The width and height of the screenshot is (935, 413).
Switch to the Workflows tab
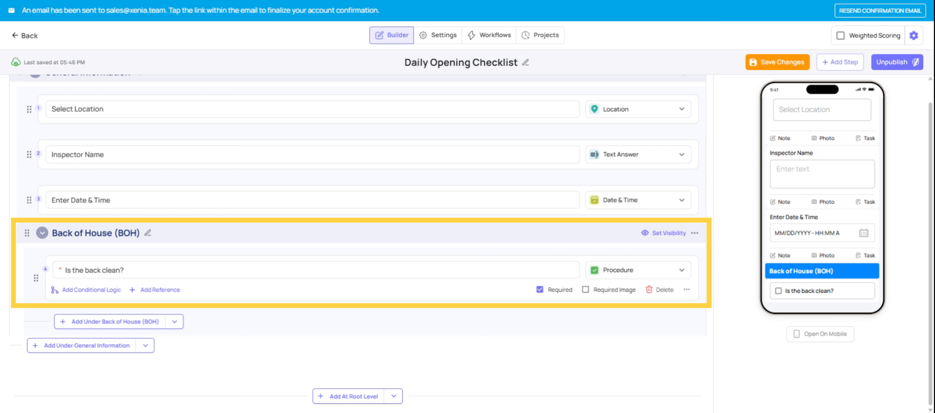(489, 35)
